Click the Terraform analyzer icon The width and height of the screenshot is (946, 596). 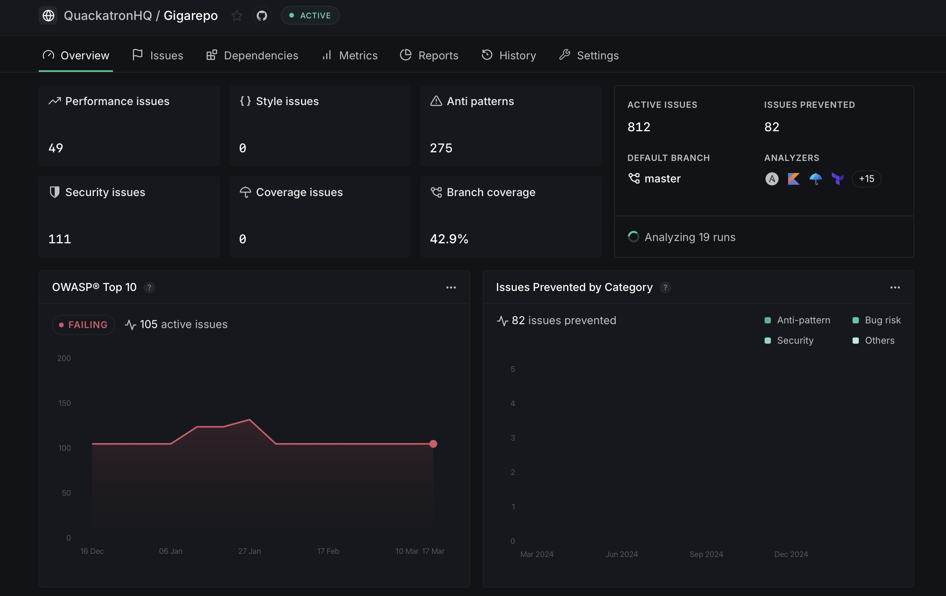click(838, 178)
